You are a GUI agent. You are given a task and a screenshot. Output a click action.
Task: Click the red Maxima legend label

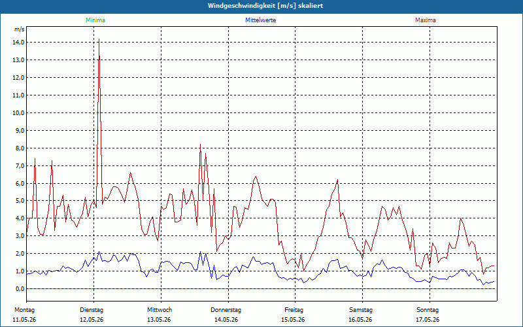426,20
